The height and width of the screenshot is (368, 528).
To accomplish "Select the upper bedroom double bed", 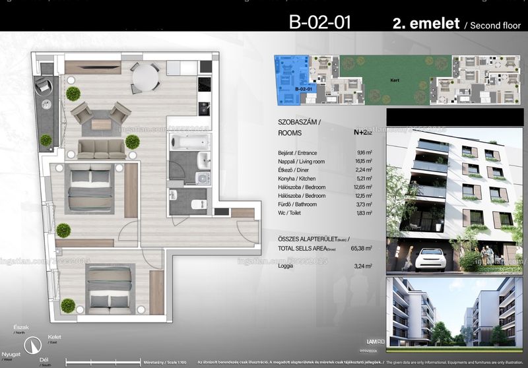I will [x=90, y=189].
